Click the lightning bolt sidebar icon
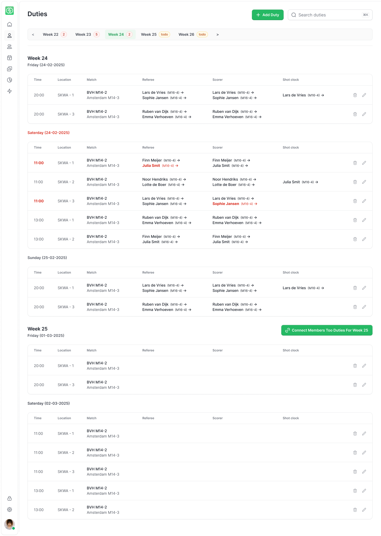 click(10, 91)
